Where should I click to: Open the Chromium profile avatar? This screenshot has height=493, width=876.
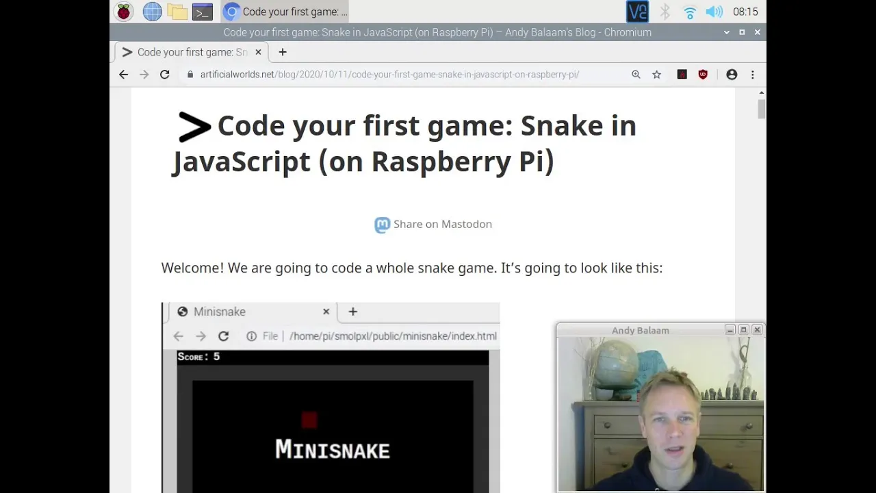pyautogui.click(x=732, y=75)
